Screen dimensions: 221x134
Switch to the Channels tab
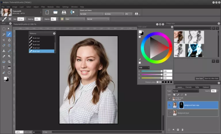click(x=188, y=87)
